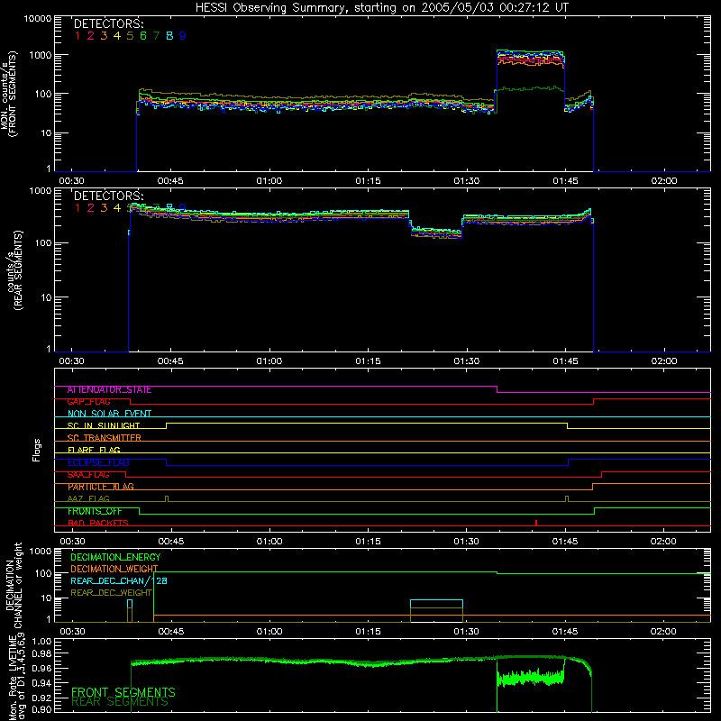
Task: Click blue detector 9 in front segments legend
Action: [183, 36]
